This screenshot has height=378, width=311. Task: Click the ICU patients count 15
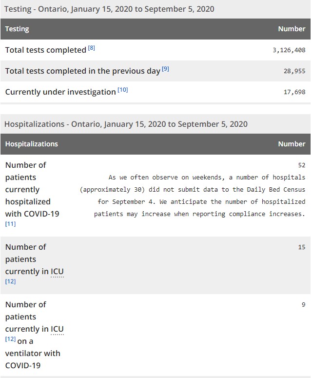301,247
